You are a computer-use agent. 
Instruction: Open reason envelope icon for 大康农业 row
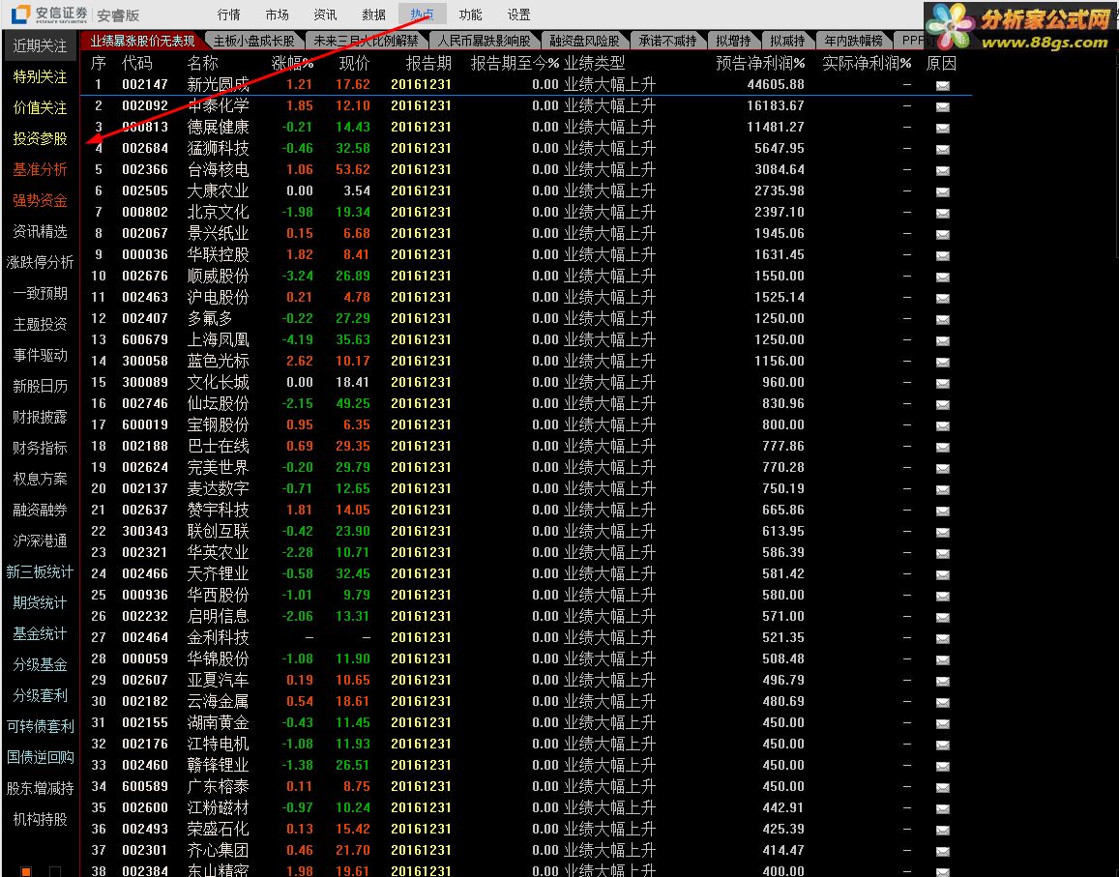[943, 192]
